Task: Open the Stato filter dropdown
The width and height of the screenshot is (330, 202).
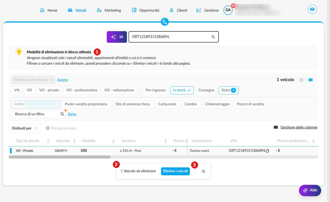Action: point(229,90)
